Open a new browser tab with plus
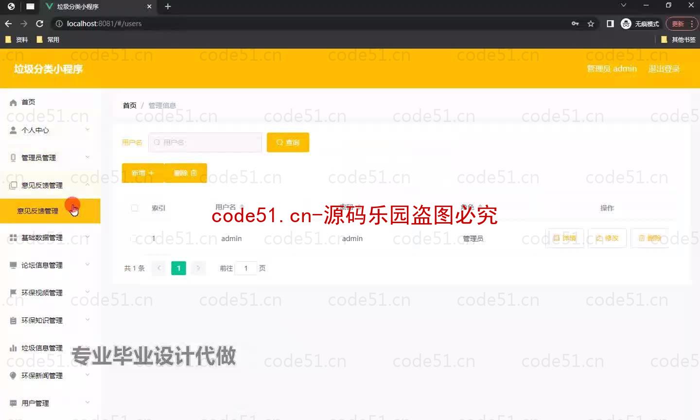700x420 pixels. coord(168,6)
